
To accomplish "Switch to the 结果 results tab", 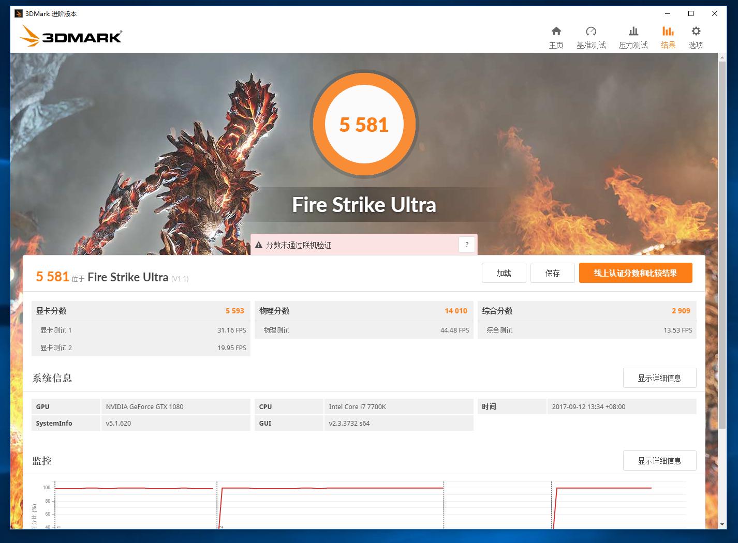I will pos(668,38).
